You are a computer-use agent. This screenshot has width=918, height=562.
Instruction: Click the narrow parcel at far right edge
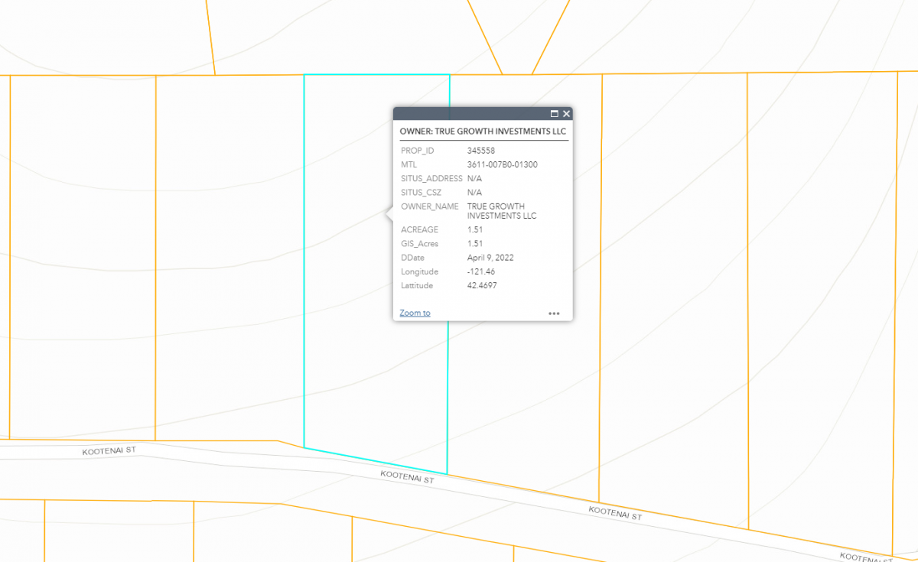907,306
